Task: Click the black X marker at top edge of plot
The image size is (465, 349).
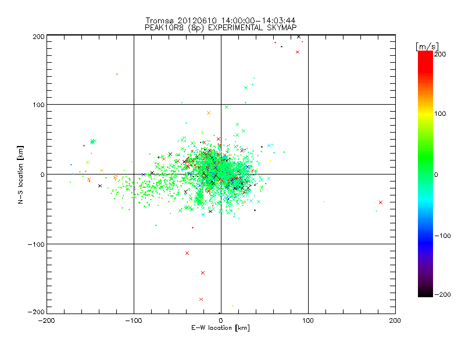Action: click(299, 37)
